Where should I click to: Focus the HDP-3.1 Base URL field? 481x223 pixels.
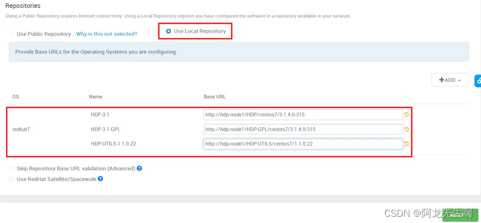[303, 115]
